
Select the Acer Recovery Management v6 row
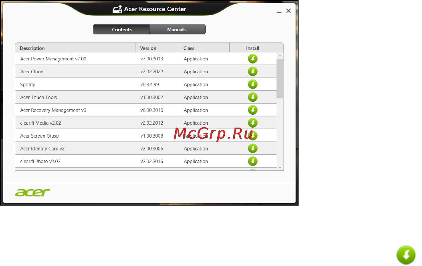[x=146, y=110]
